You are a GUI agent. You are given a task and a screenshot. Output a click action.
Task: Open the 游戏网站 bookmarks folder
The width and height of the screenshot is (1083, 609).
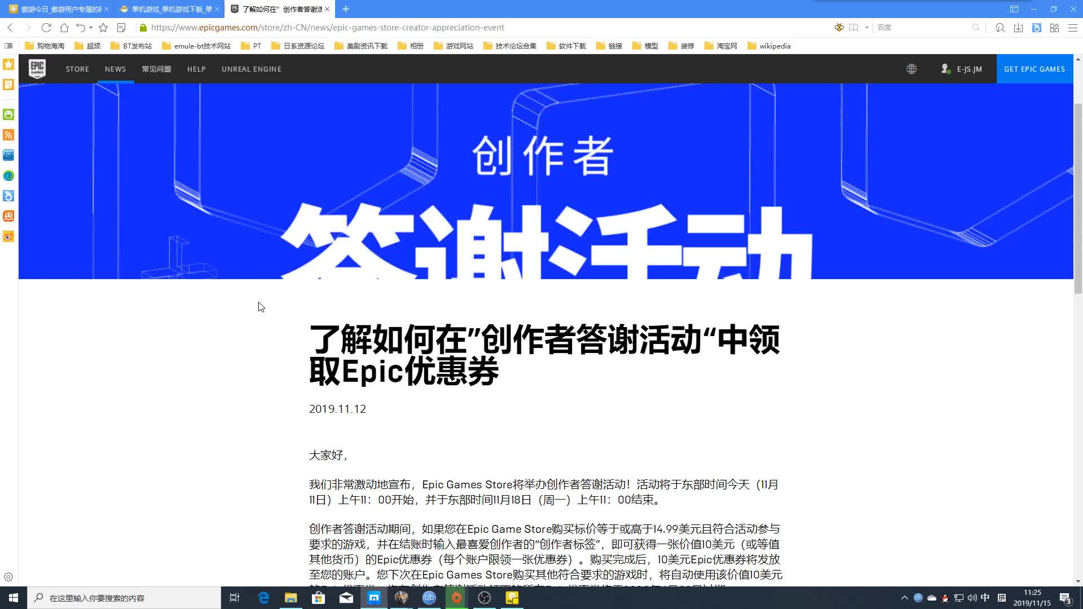coord(454,46)
